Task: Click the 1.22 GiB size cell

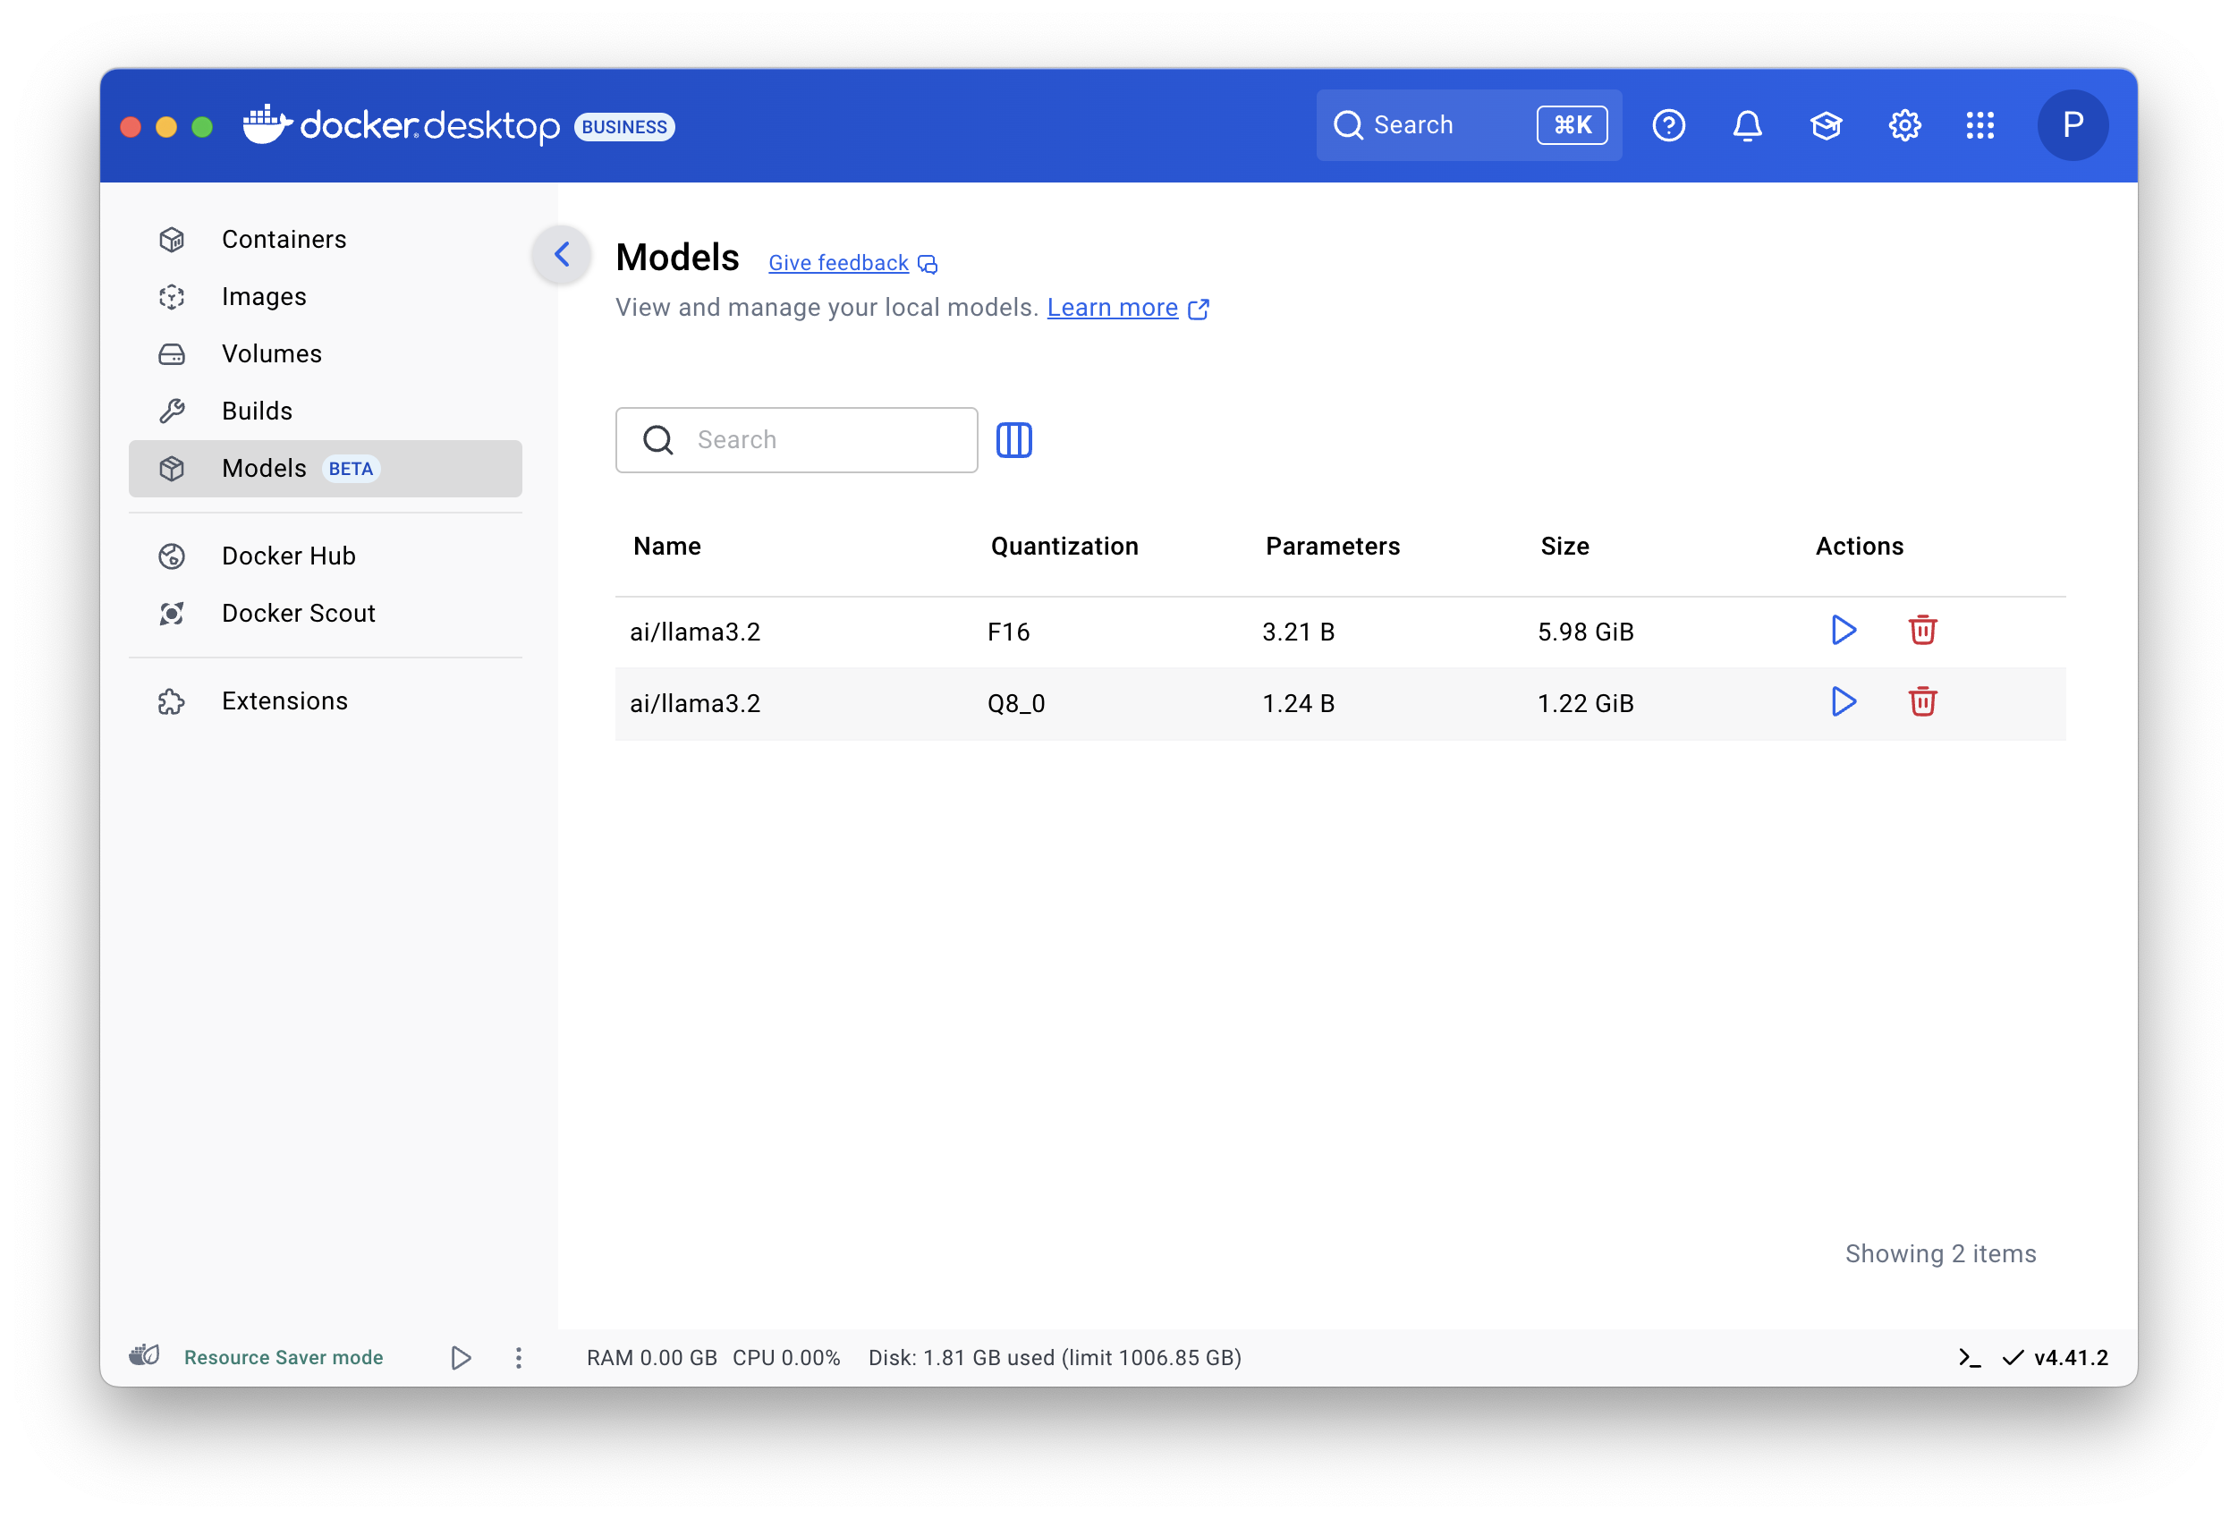Action: pyautogui.click(x=1585, y=703)
